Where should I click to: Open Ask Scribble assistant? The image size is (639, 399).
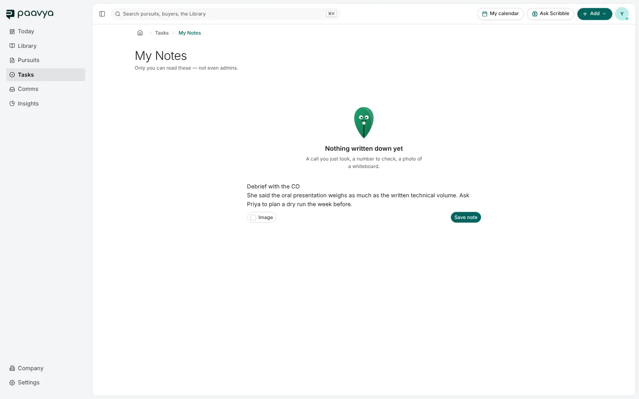(x=550, y=14)
